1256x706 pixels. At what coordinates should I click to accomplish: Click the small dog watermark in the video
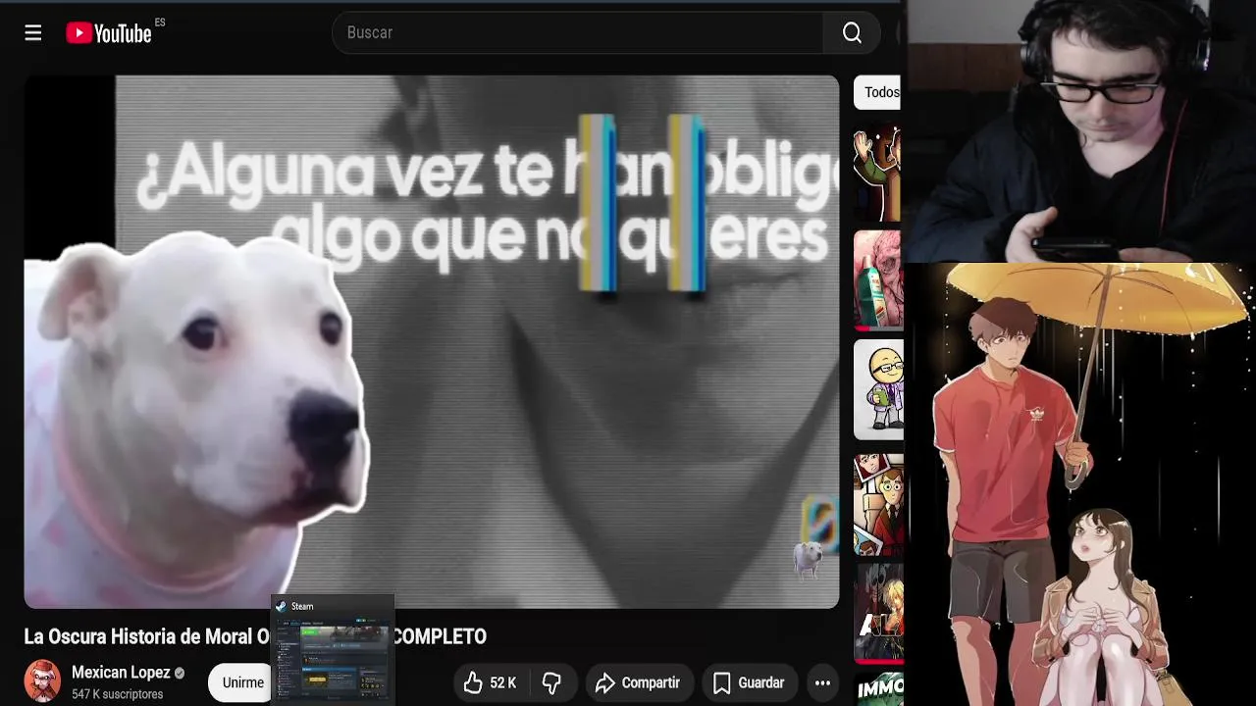808,559
